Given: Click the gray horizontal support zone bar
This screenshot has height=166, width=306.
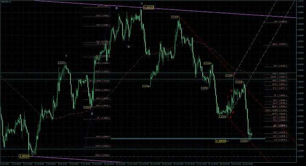Looking at the screenshot, I should 188,138.
